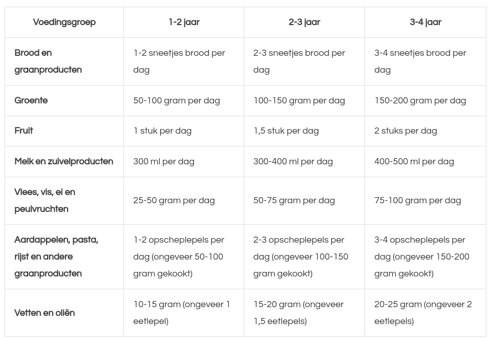The width and height of the screenshot is (492, 342).
Task: Select Aardappelen, pasta, rijst row label
Action: (56, 256)
